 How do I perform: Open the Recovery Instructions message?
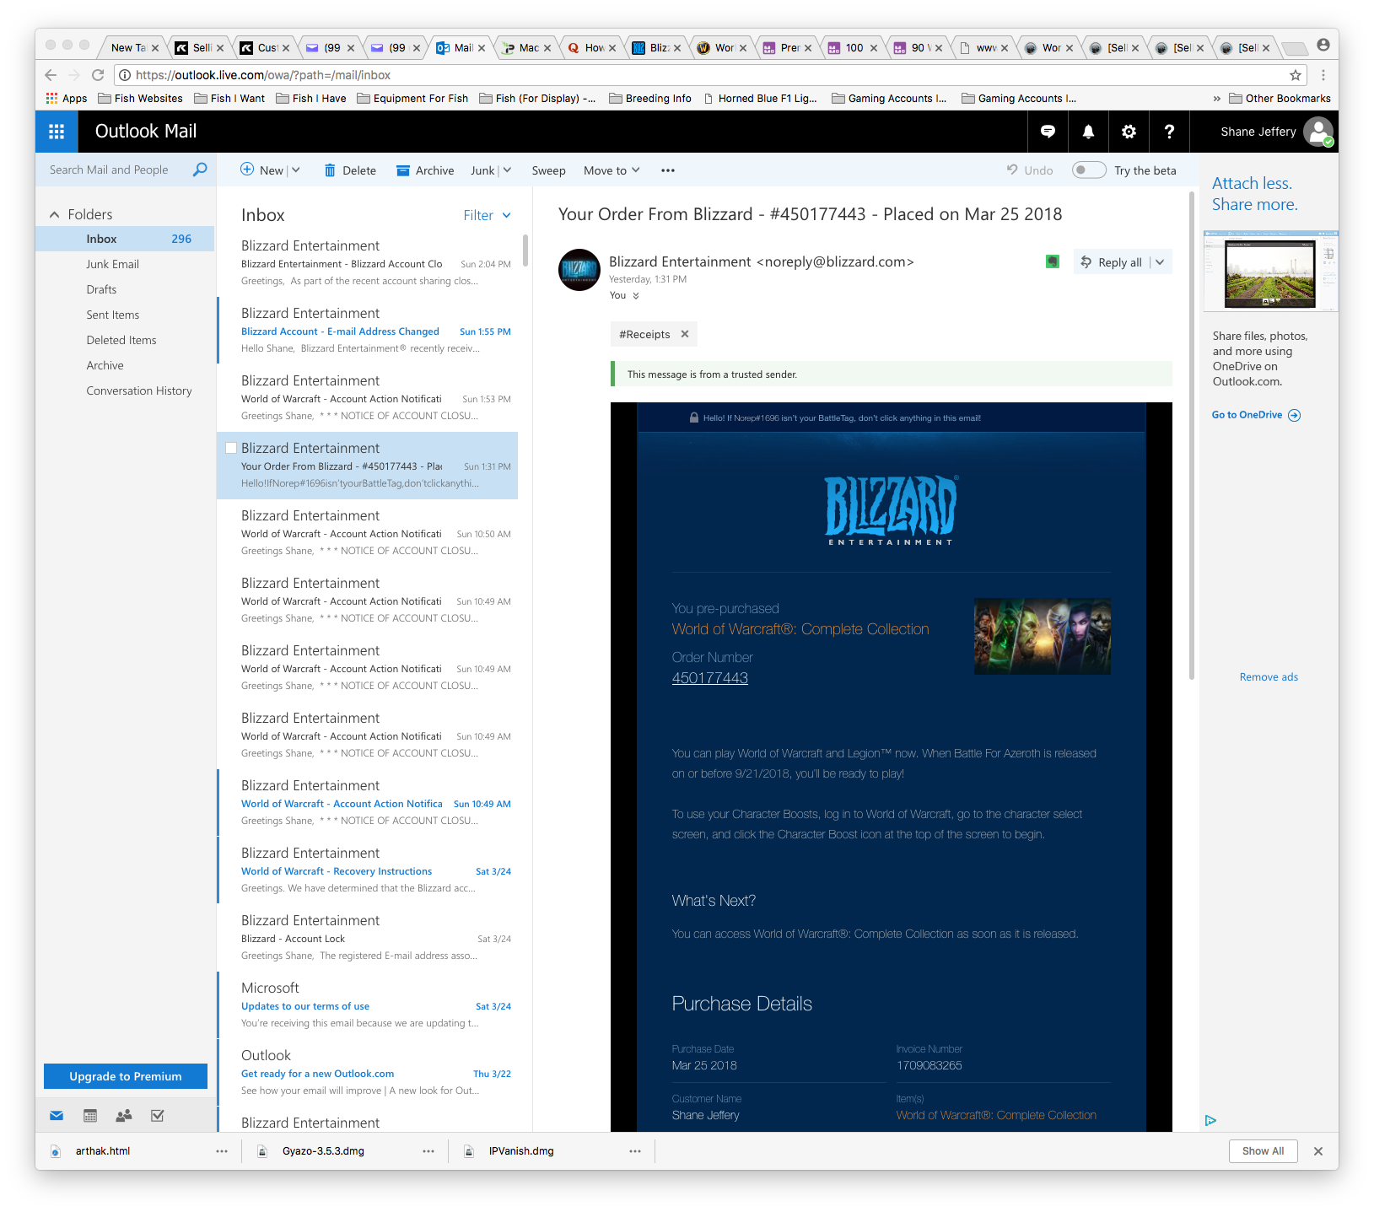[x=367, y=870]
